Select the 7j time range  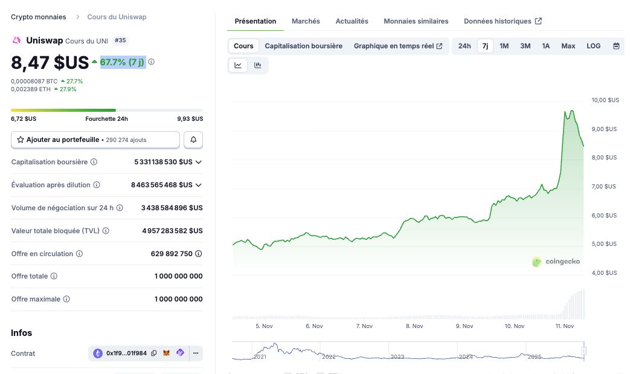pyautogui.click(x=485, y=46)
